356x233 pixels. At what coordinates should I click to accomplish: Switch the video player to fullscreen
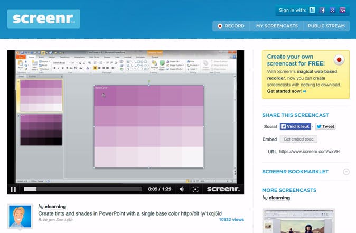click(195, 189)
